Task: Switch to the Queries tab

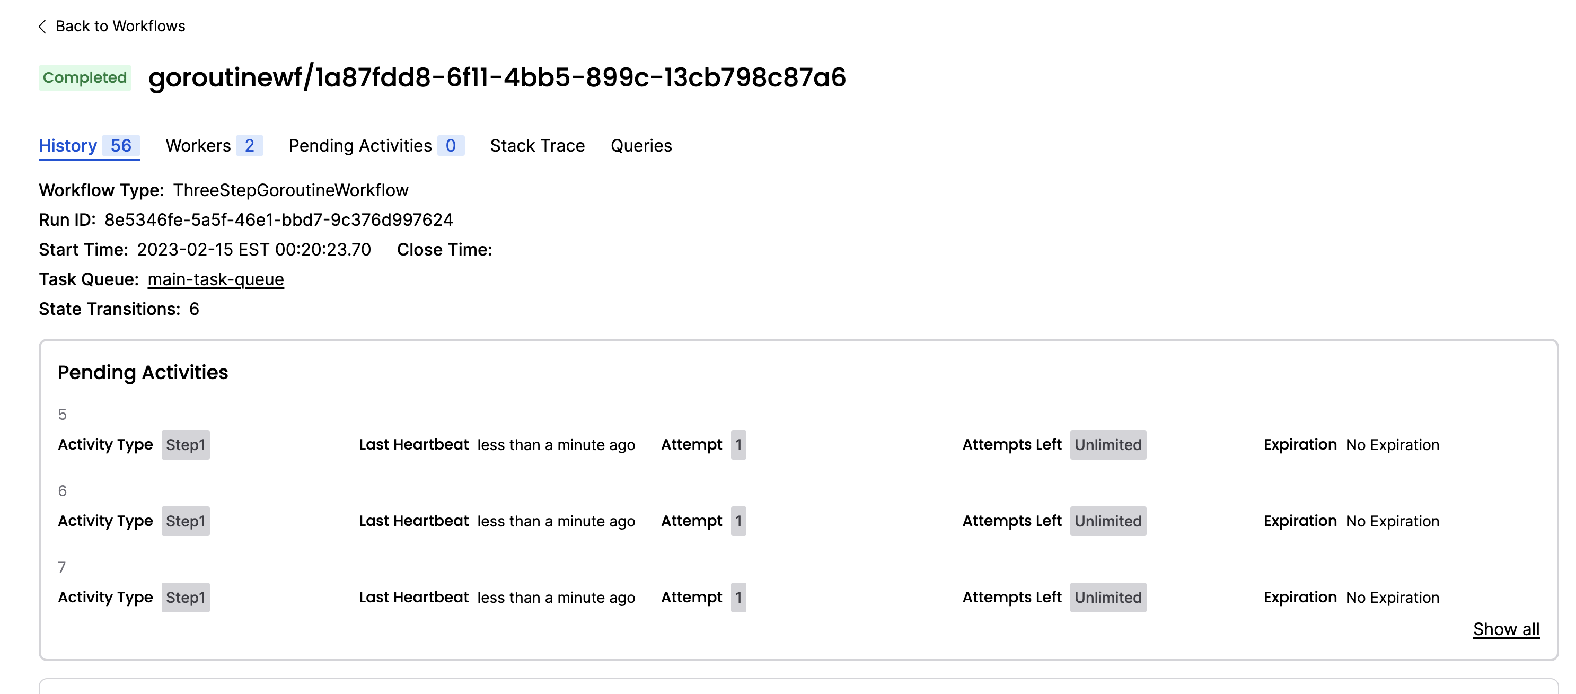Action: [641, 146]
